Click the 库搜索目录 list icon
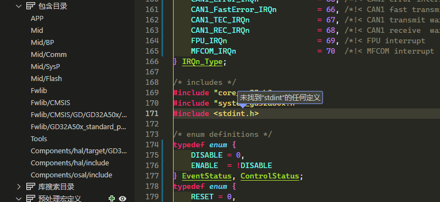The width and height of the screenshot is (440, 202). [x=31, y=187]
